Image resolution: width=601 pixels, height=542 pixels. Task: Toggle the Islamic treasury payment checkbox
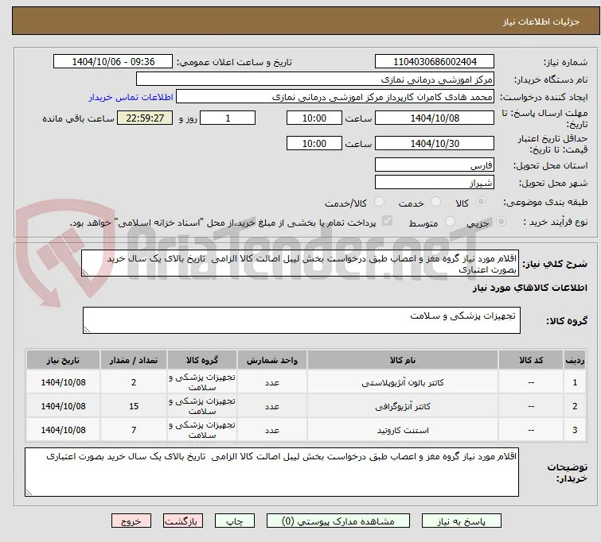coord(387,221)
